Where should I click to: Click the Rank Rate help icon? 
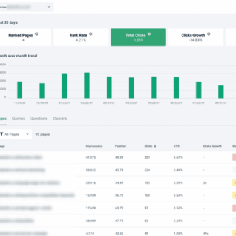point(91,34)
